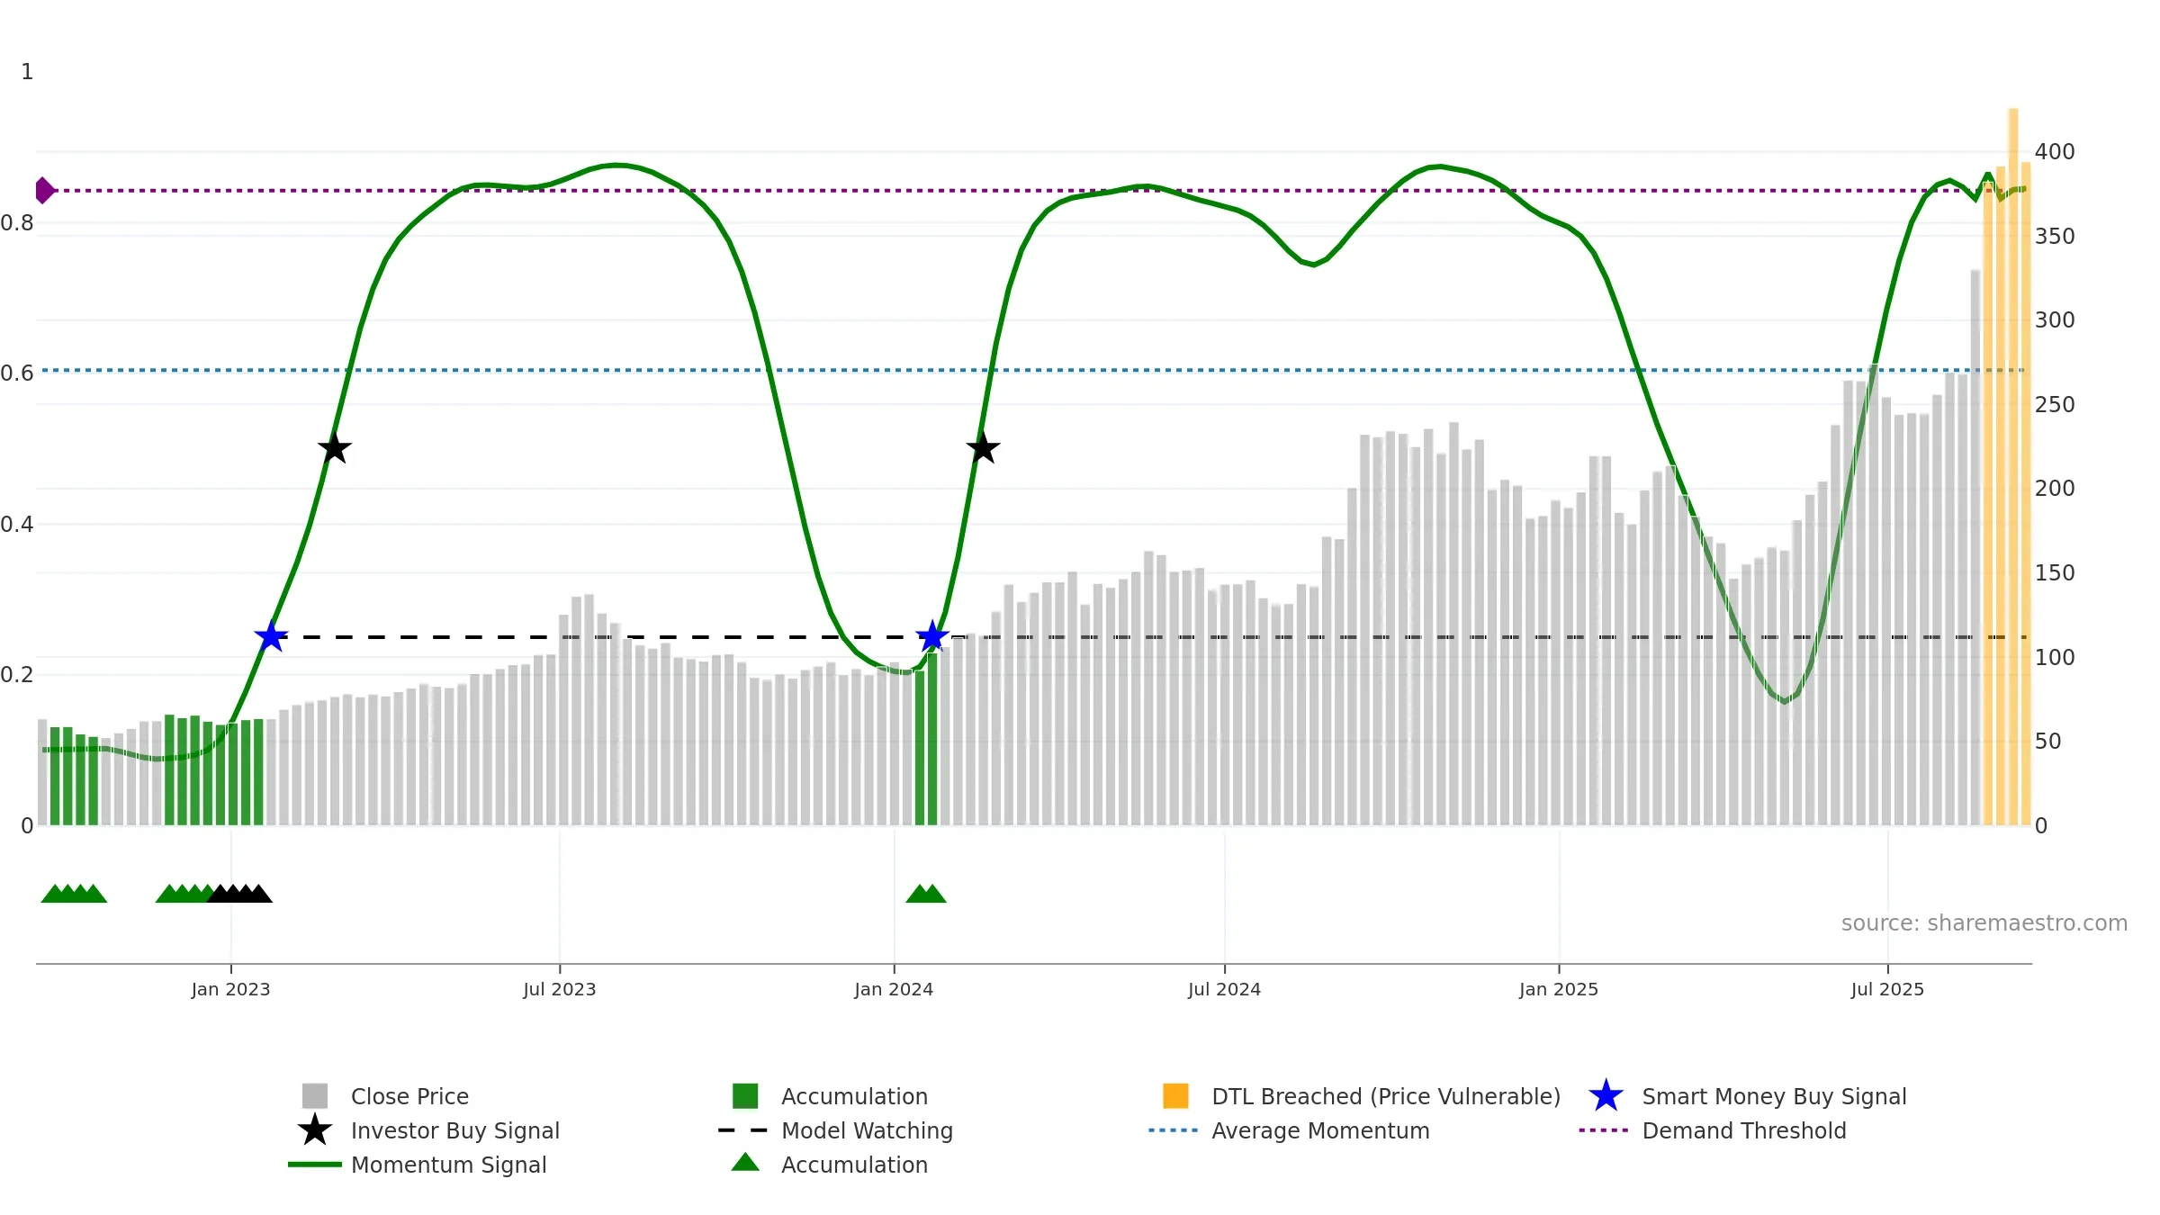Click the first blue Smart Money star marker

(x=271, y=636)
